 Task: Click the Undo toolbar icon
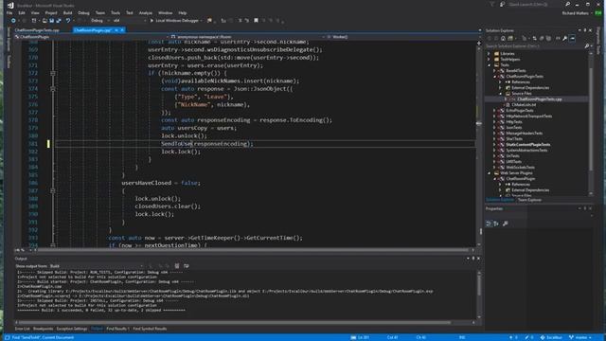pos(68,21)
